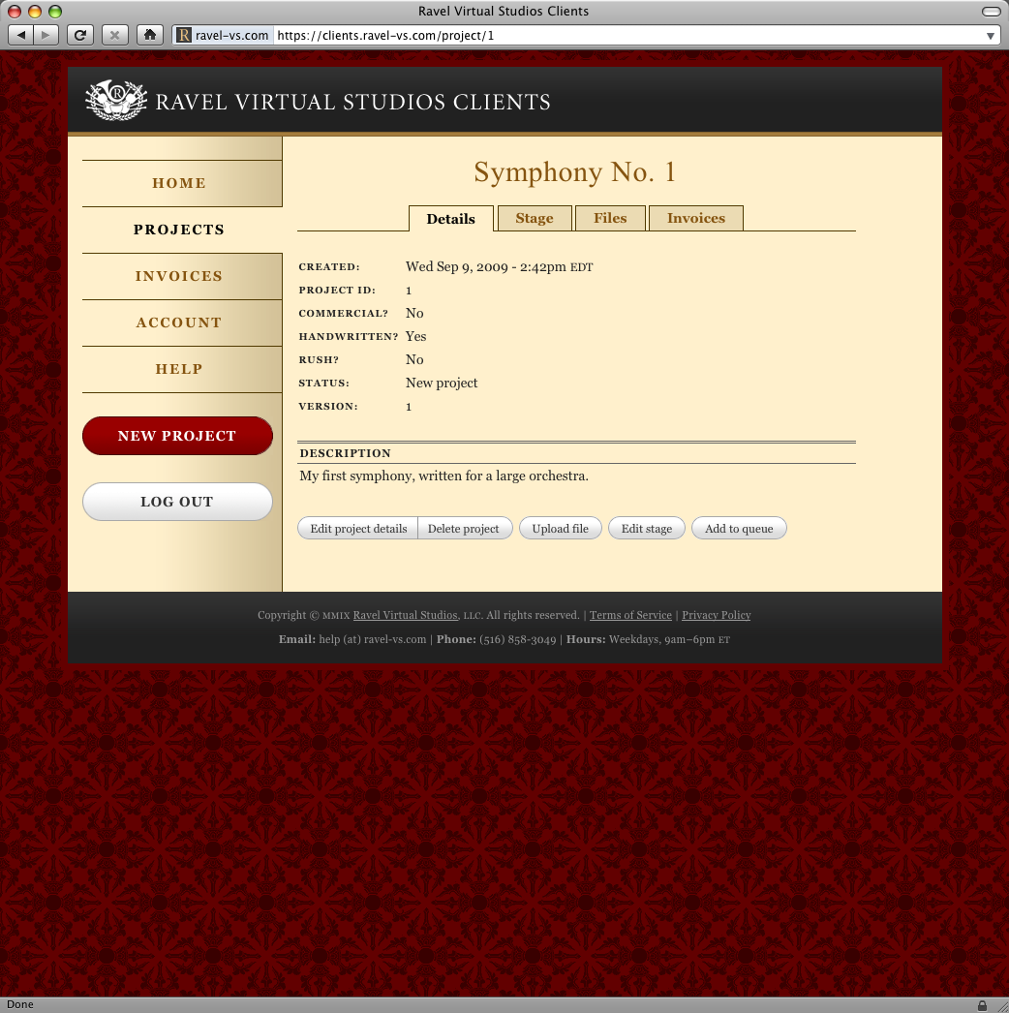
Task: Open the Help sidebar menu item
Action: click(182, 370)
